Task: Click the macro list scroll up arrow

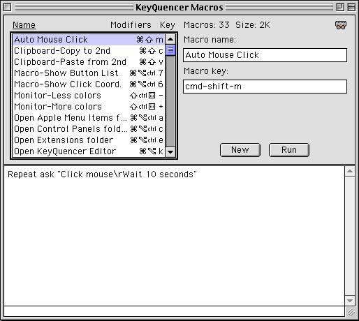Action: pyautogui.click(x=170, y=39)
